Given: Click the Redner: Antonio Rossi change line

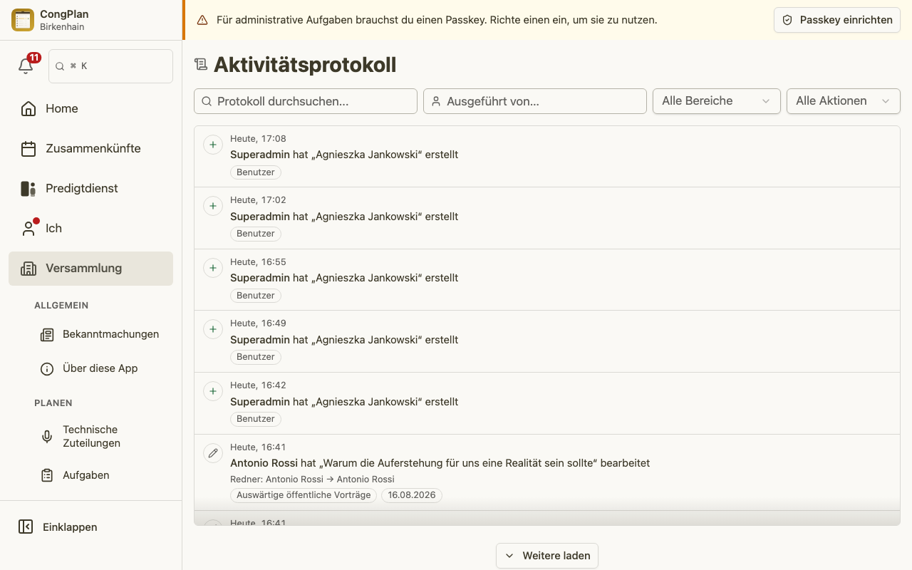Looking at the screenshot, I should [312, 480].
